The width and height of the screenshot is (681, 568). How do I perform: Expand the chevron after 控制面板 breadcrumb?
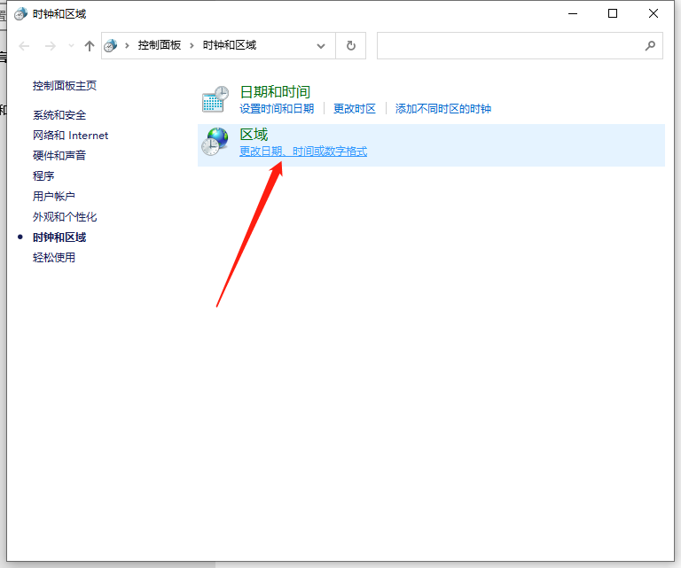tap(192, 45)
